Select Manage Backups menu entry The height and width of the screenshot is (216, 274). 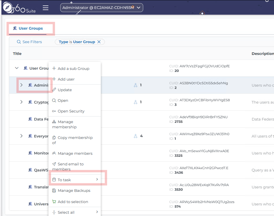[x=75, y=190]
